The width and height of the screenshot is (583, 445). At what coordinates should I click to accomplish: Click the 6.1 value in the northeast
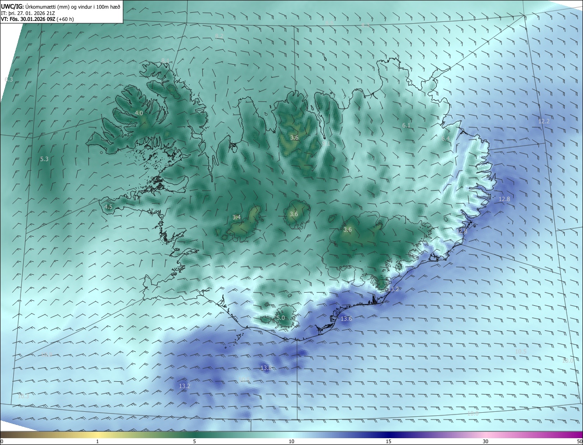[406, 125]
